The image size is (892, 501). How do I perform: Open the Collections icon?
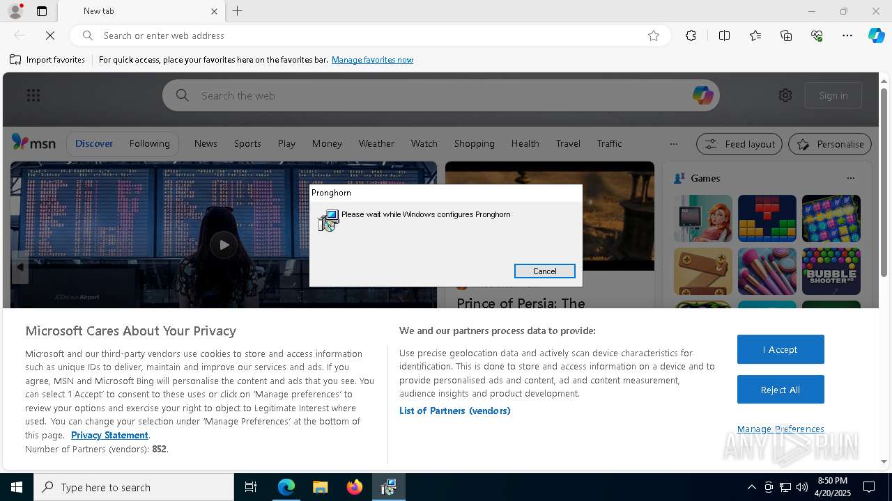(x=786, y=35)
